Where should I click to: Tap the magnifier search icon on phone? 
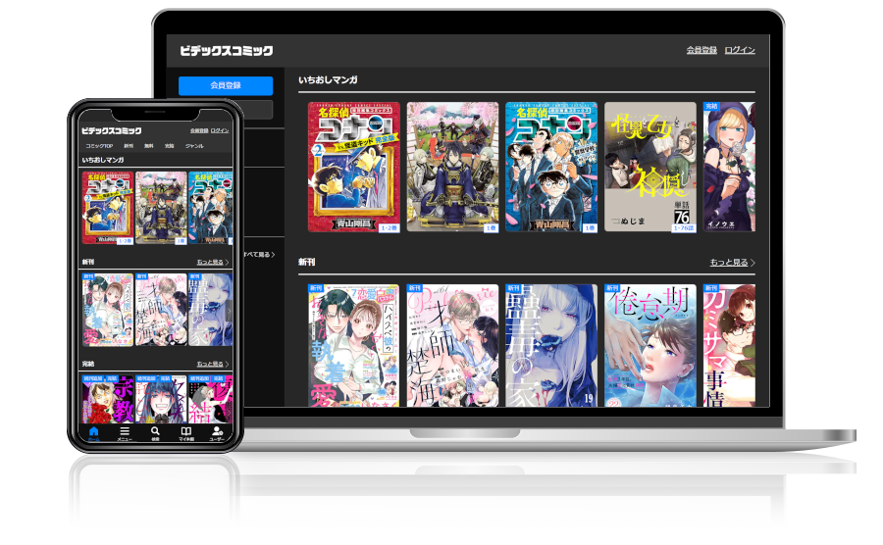click(155, 431)
